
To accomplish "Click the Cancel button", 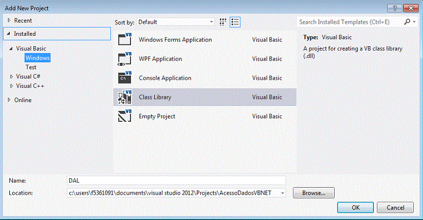I will [x=395, y=207].
